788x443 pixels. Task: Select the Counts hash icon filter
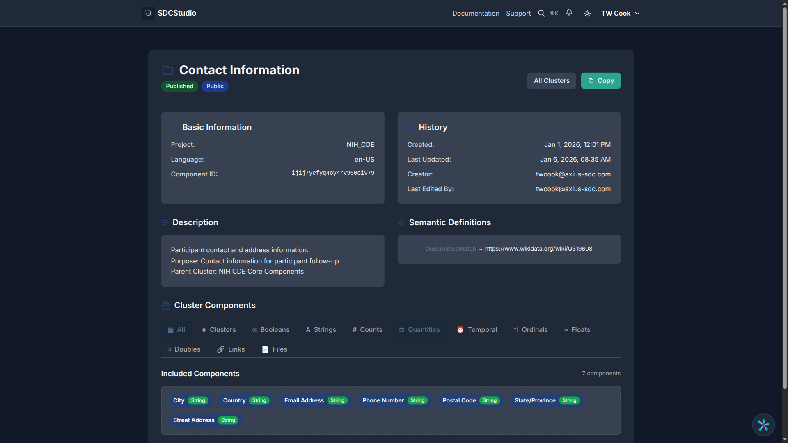pyautogui.click(x=354, y=329)
